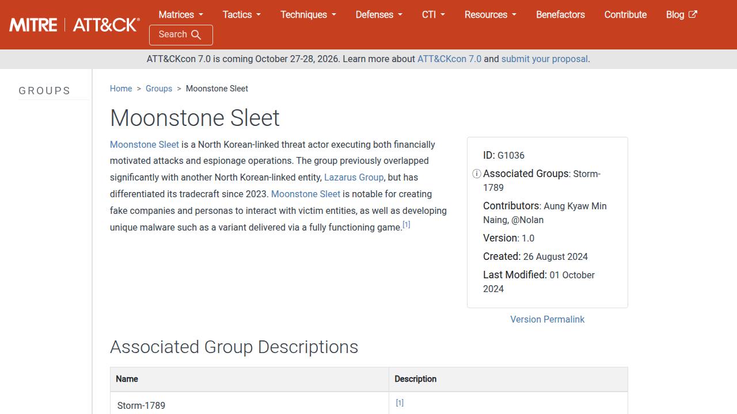The width and height of the screenshot is (737, 414).
Task: Click the MITRE ATT&CK logo
Action: pos(74,25)
